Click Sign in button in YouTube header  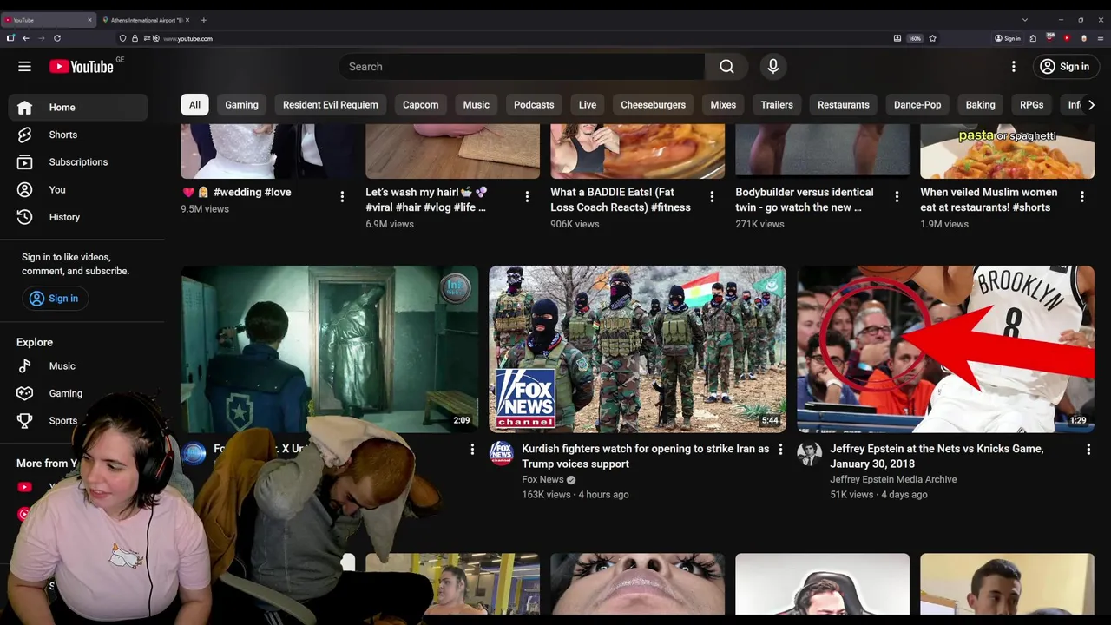pyautogui.click(x=1064, y=67)
